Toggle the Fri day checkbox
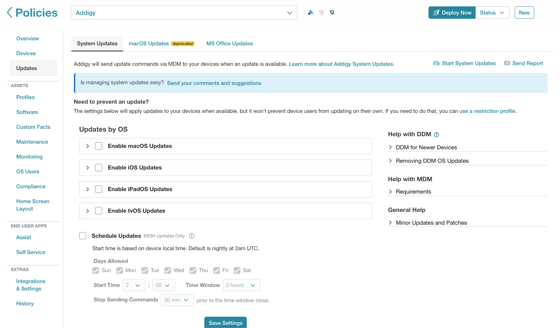This screenshot has width=560, height=328. click(x=216, y=270)
